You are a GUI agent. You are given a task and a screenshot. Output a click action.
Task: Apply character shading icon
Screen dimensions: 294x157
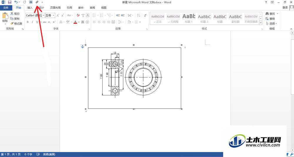point(83,22)
